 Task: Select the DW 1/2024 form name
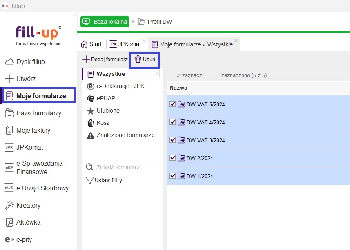(x=200, y=176)
